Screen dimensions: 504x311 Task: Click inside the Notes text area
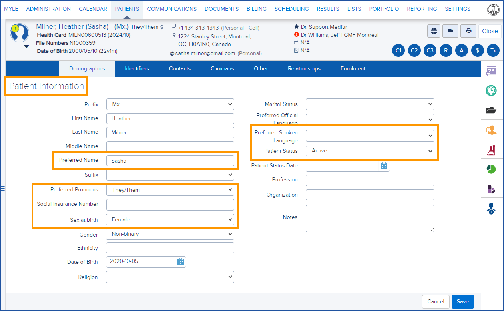coord(370,218)
